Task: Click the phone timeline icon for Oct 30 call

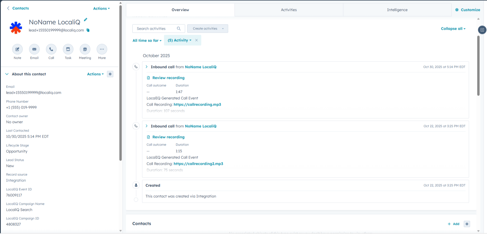Action: coord(136,67)
